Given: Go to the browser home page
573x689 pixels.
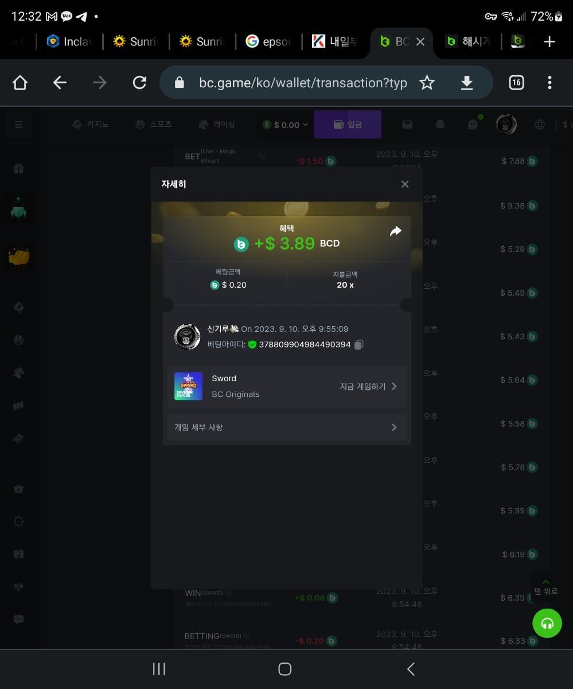Looking at the screenshot, I should (20, 83).
